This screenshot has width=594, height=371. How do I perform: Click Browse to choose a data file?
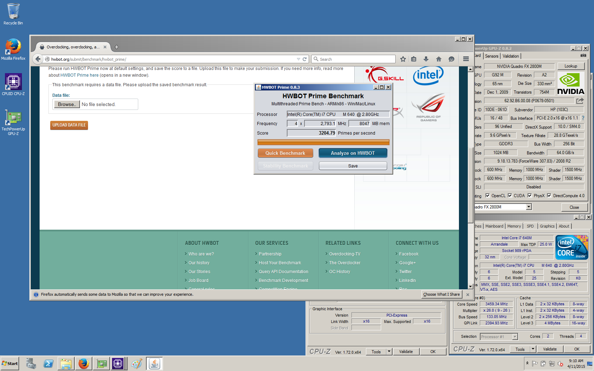coord(67,104)
